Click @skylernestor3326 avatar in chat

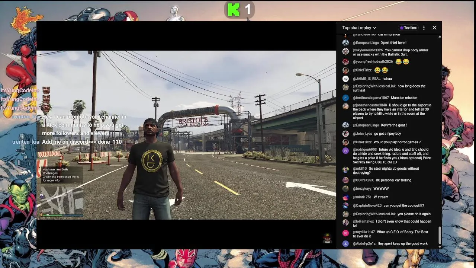pos(345,51)
